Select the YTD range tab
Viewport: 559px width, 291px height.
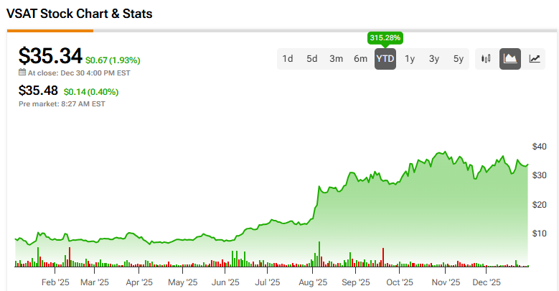385,59
